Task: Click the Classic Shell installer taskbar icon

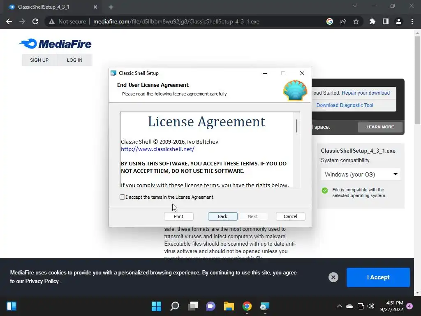Action: [265, 306]
